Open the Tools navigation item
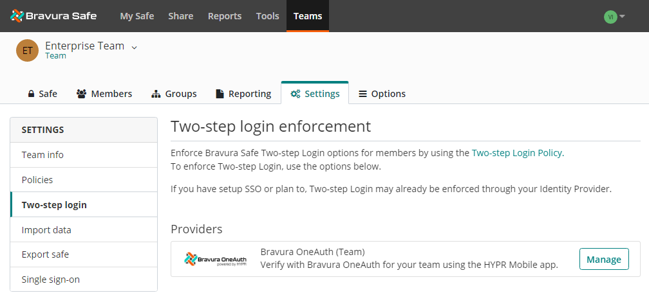The width and height of the screenshot is (649, 302). click(x=267, y=16)
